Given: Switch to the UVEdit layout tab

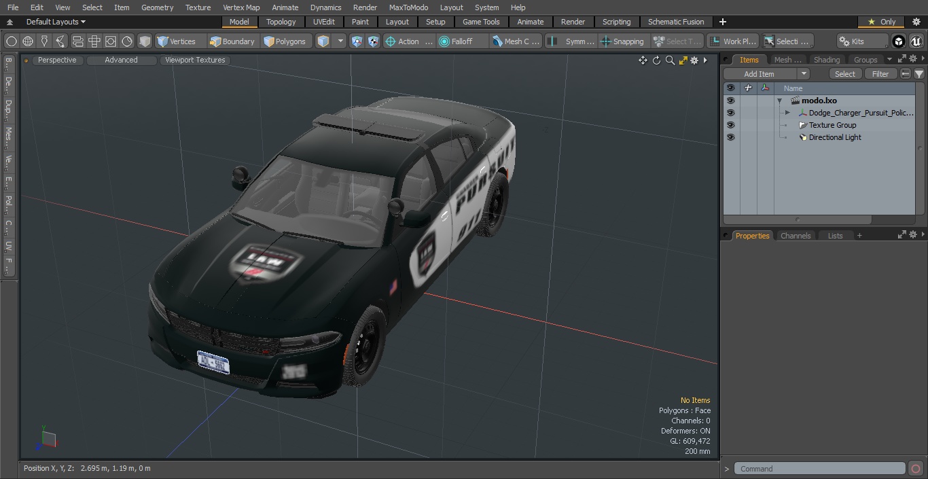Looking at the screenshot, I should (324, 22).
